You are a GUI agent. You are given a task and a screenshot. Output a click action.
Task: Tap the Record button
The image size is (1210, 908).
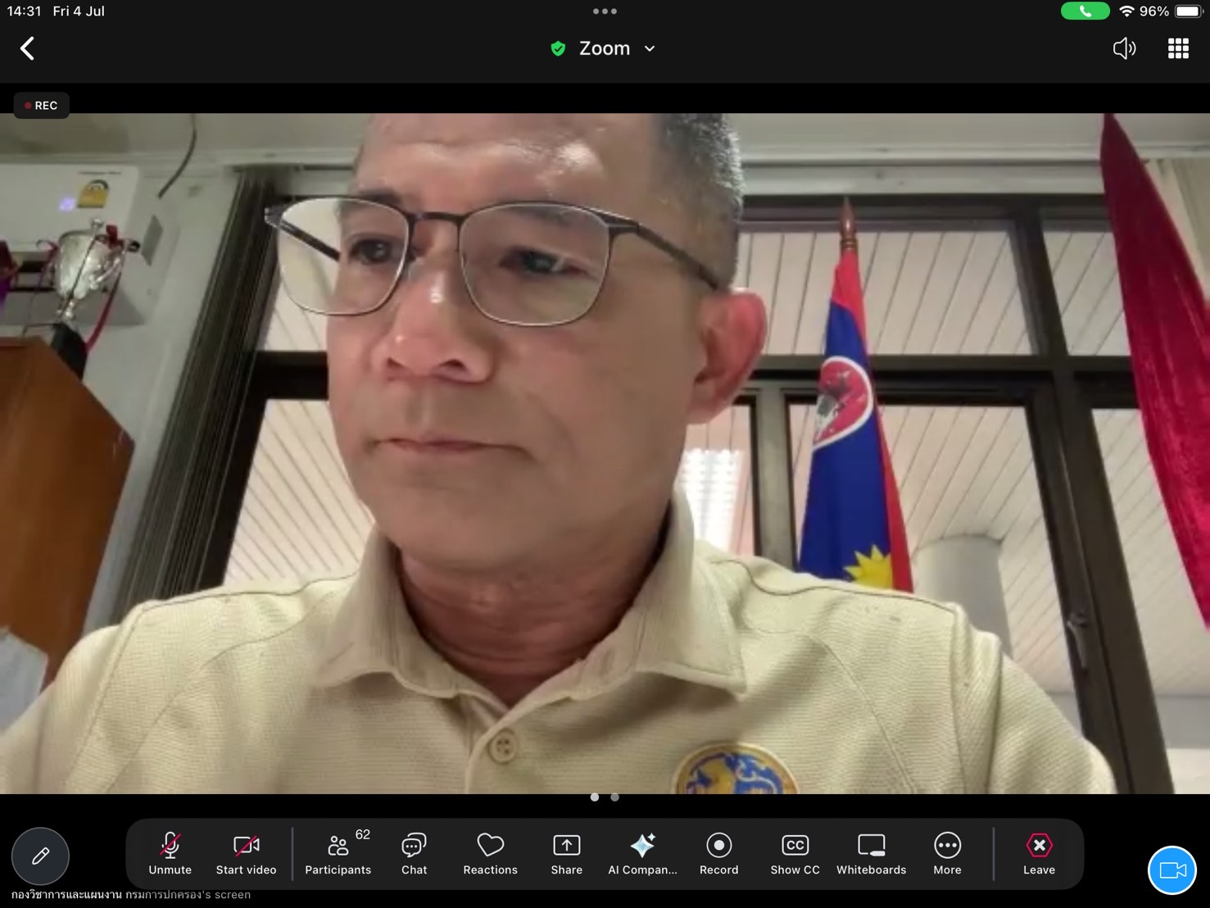click(x=718, y=854)
